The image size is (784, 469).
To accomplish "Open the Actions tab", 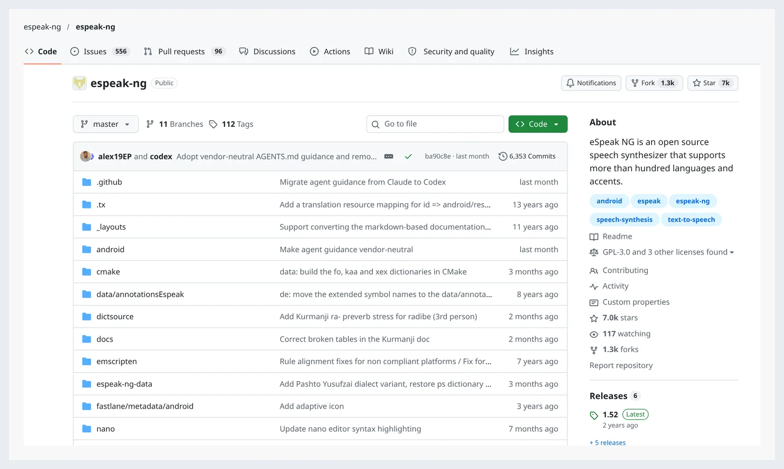I will 330,51.
